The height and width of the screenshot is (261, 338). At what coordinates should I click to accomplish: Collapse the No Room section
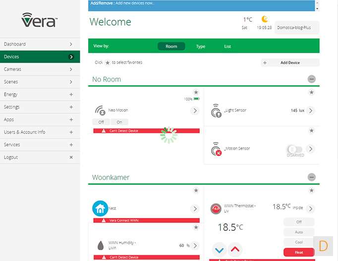(x=311, y=79)
